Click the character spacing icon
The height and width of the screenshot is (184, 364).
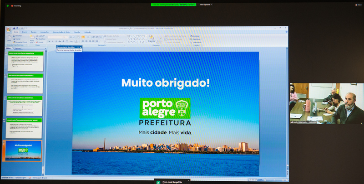pos(67,41)
